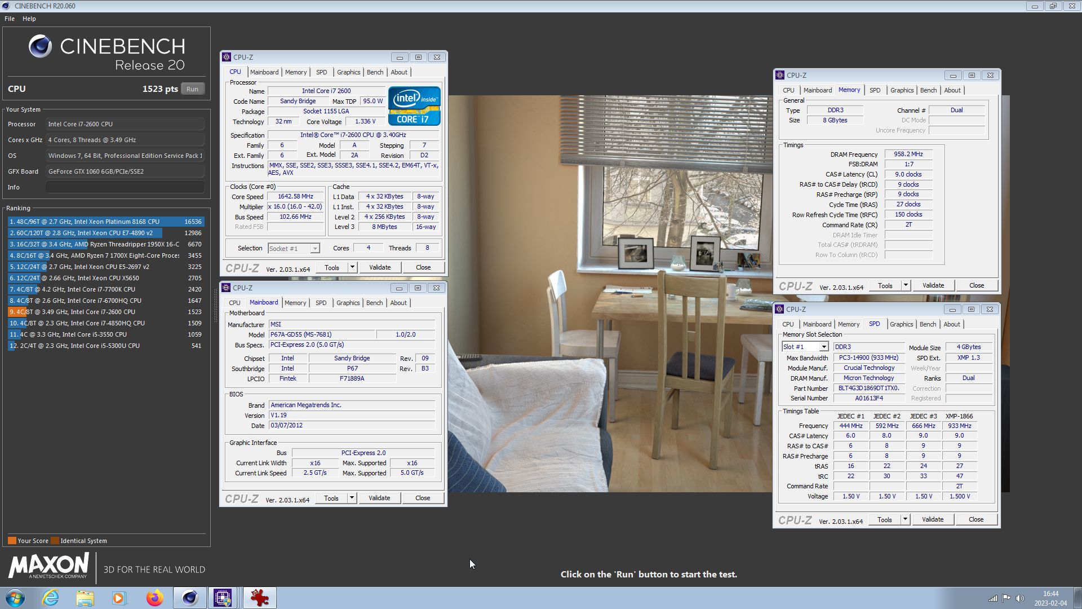Click CPU-Z title icon in CPU window

click(x=227, y=57)
